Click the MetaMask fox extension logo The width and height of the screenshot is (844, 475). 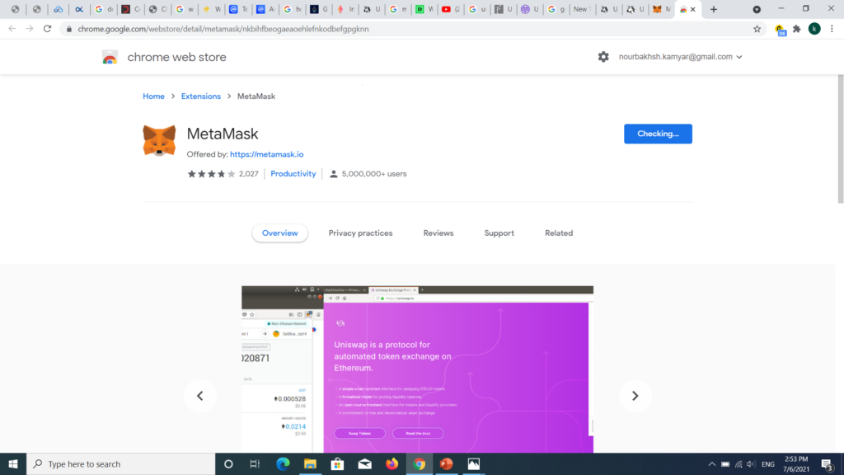pos(159,140)
